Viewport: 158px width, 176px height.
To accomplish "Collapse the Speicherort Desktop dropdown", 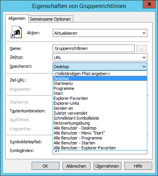I will pyautogui.click(x=144, y=67).
